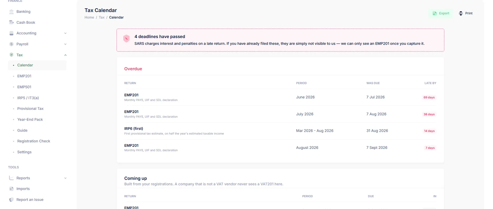Image resolution: width=493 pixels, height=209 pixels.
Task: Open the IRP6 (first) return row
Action: (280, 131)
